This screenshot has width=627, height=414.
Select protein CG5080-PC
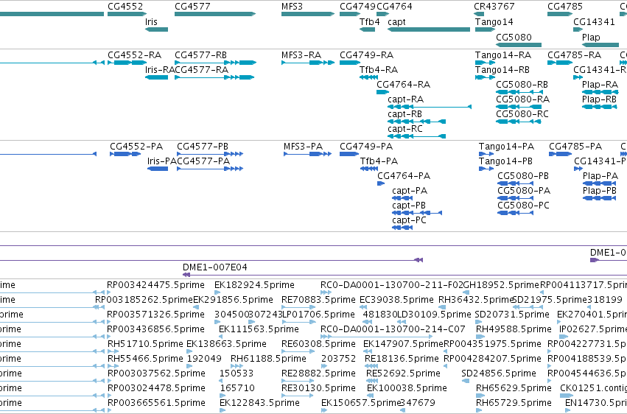tap(516, 213)
